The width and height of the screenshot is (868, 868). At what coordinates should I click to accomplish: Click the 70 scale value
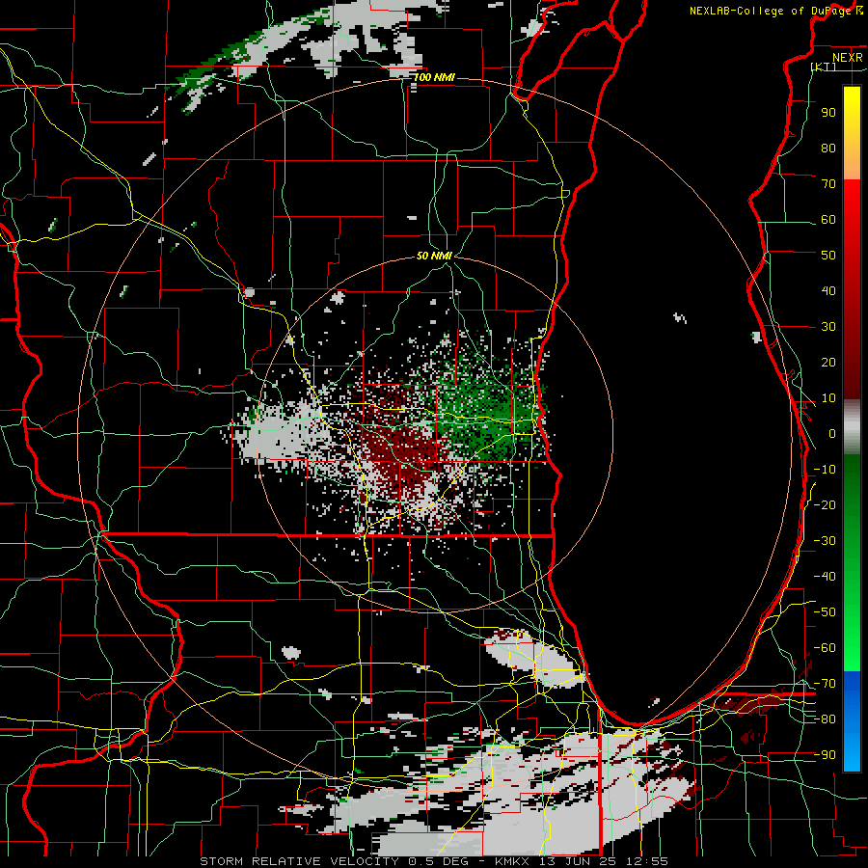click(828, 184)
